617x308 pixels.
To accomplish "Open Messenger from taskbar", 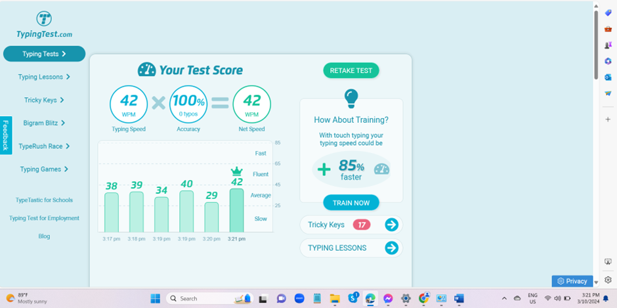I will tap(388, 299).
